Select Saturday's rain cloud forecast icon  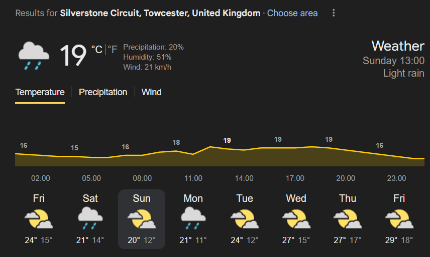tap(90, 218)
